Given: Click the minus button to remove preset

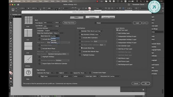Looking at the screenshot, I should click(147, 23).
